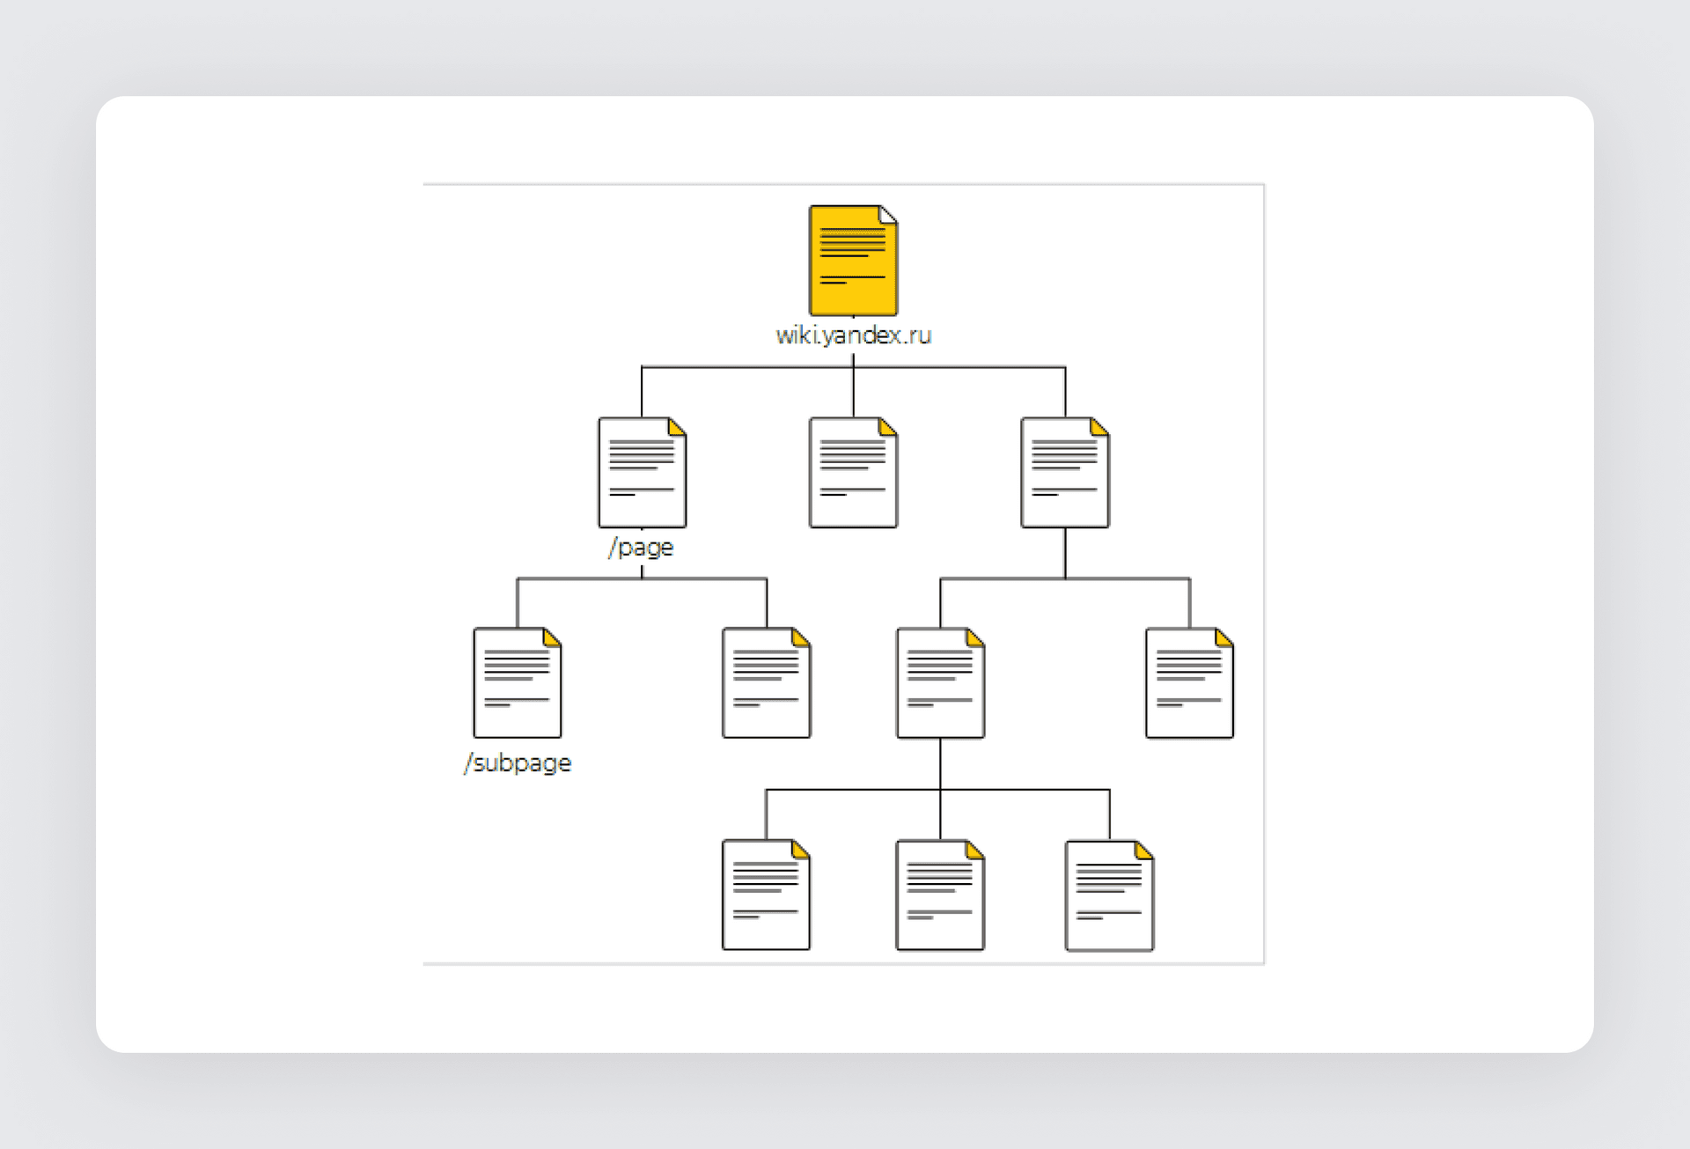Click the middle second-level document with no children
Image resolution: width=1690 pixels, height=1149 pixels.
pyautogui.click(x=853, y=473)
